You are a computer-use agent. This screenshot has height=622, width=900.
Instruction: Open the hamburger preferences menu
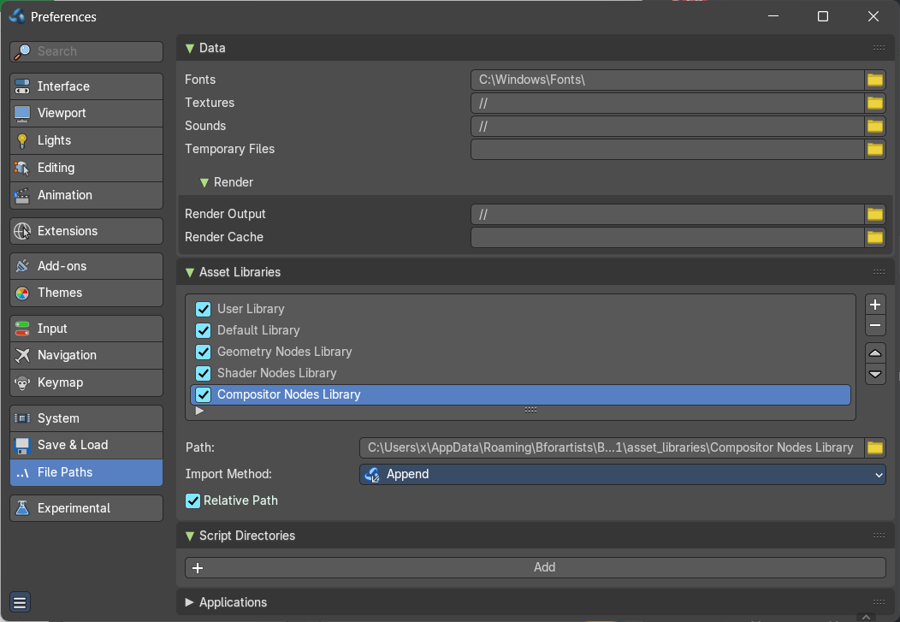[x=20, y=602]
